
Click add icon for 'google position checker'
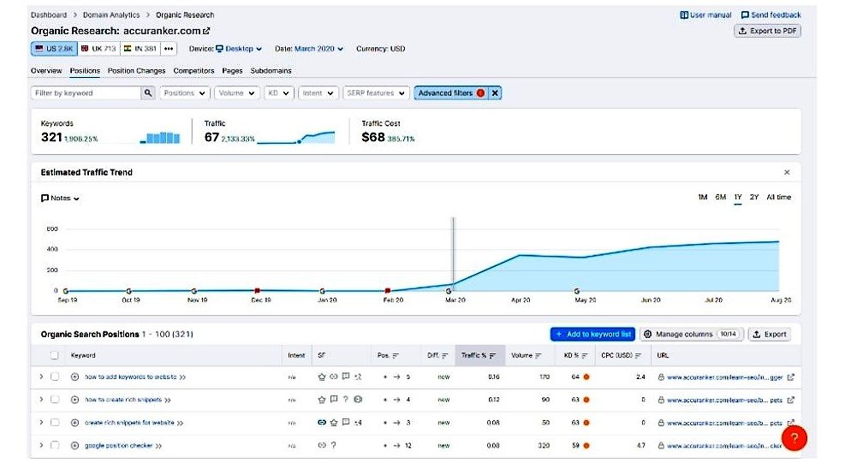point(74,445)
